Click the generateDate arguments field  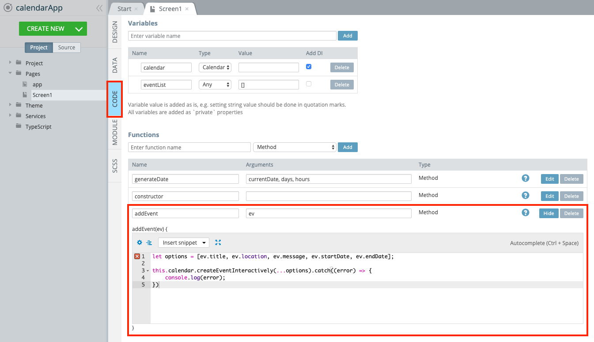pyautogui.click(x=329, y=179)
